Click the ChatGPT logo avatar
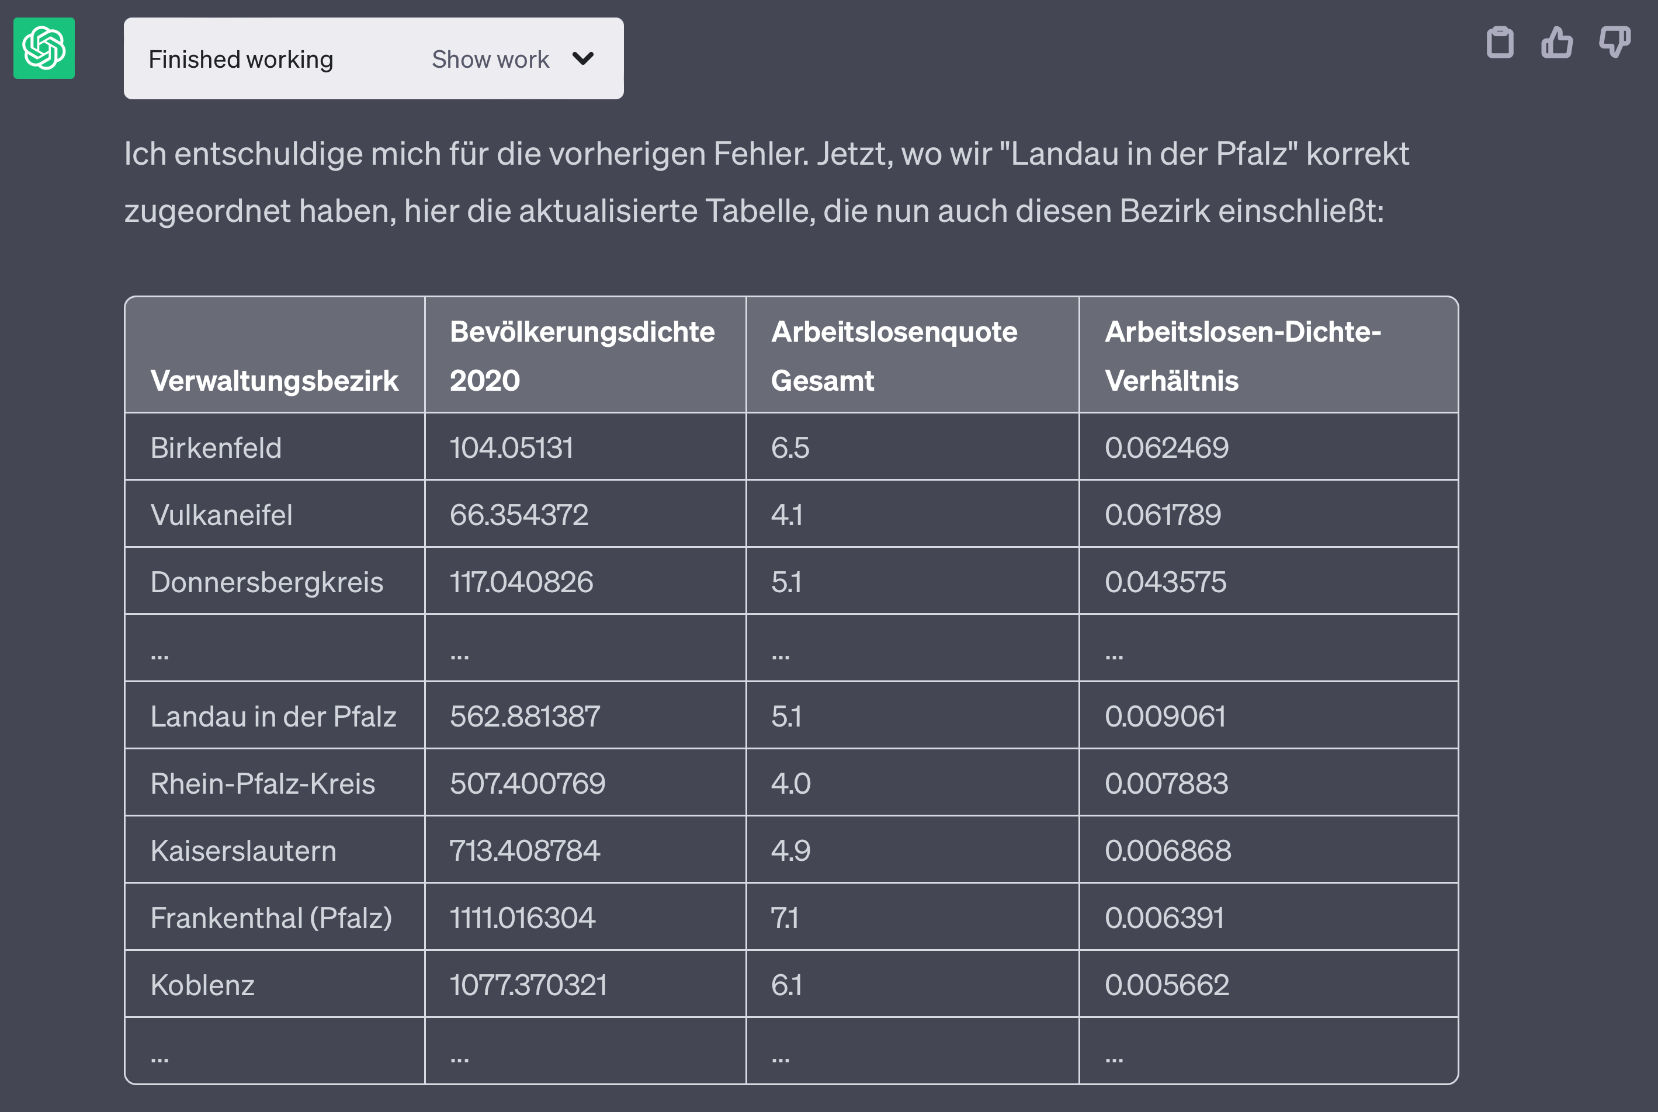This screenshot has height=1112, width=1658. (44, 48)
